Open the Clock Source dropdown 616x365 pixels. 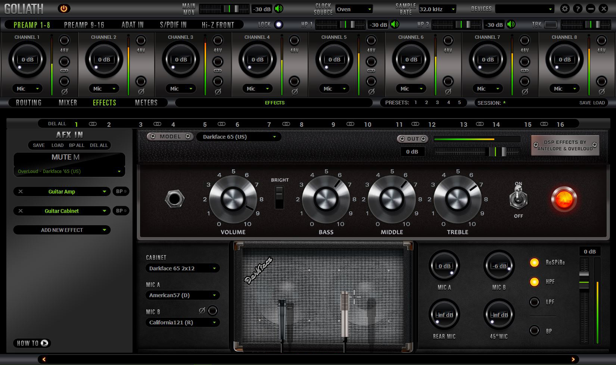point(354,9)
